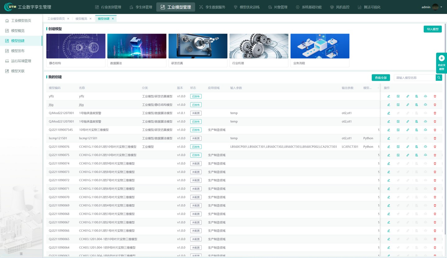
Task: Close the 工业模型首页 tab
Action: [x=68, y=19]
